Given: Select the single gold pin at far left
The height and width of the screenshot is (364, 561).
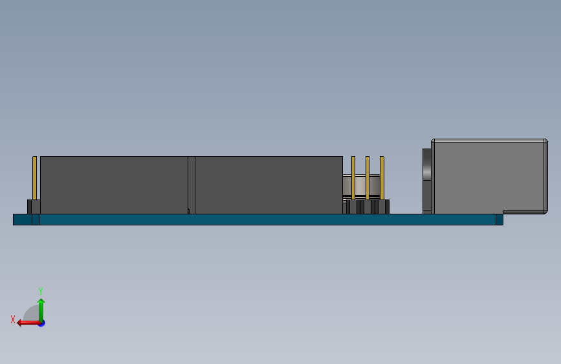Looking at the screenshot, I should point(35,177).
